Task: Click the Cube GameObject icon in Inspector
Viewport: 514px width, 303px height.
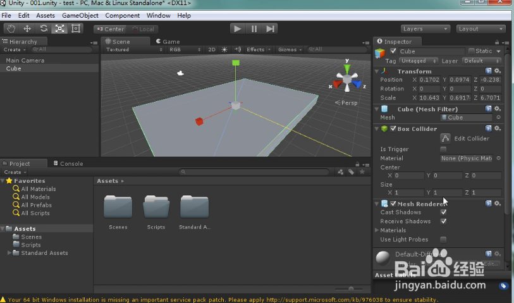Action: click(x=380, y=53)
